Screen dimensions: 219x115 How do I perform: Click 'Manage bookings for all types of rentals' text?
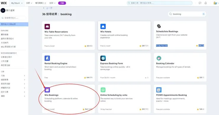tap(173, 67)
